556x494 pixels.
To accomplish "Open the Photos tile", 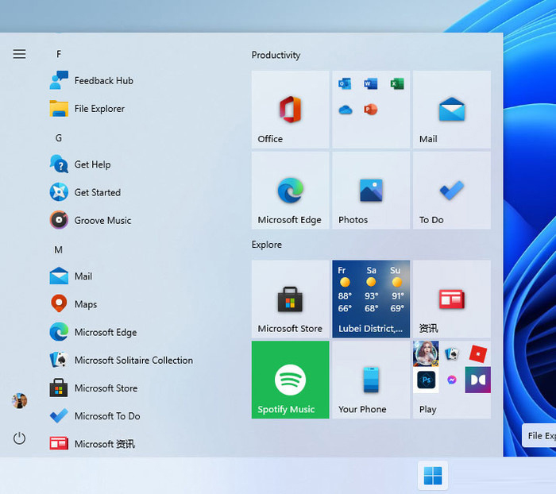I will point(371,191).
